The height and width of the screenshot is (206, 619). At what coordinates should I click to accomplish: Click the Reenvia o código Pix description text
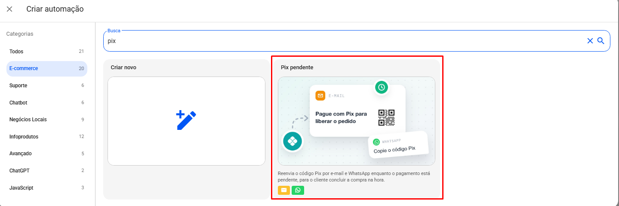click(x=354, y=177)
